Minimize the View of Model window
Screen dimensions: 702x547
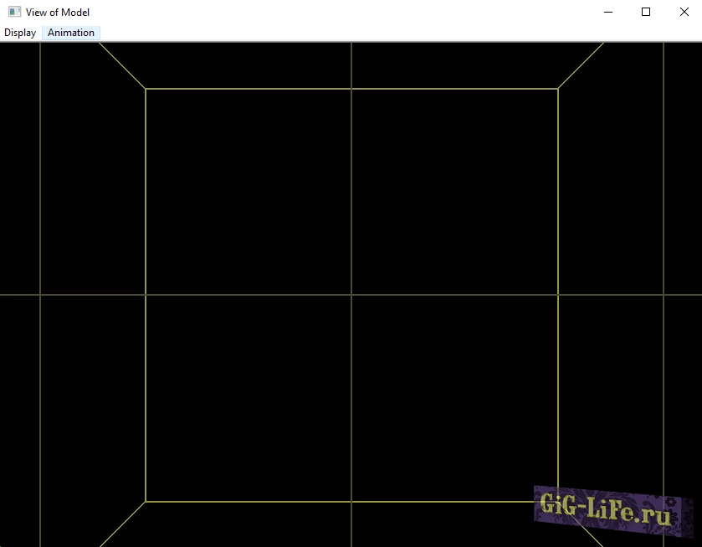tap(607, 12)
